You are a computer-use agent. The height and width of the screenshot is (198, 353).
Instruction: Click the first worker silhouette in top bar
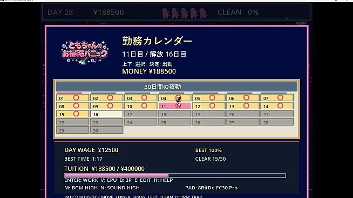click(x=166, y=13)
